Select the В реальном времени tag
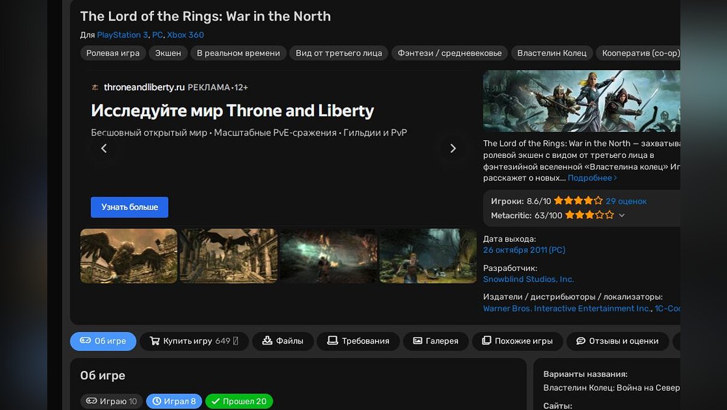The width and height of the screenshot is (727, 410). (238, 53)
